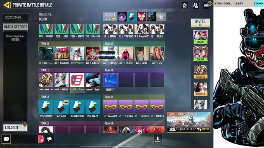The image size is (264, 148).
Task: Click the download arrow icon
Action: 158,139
